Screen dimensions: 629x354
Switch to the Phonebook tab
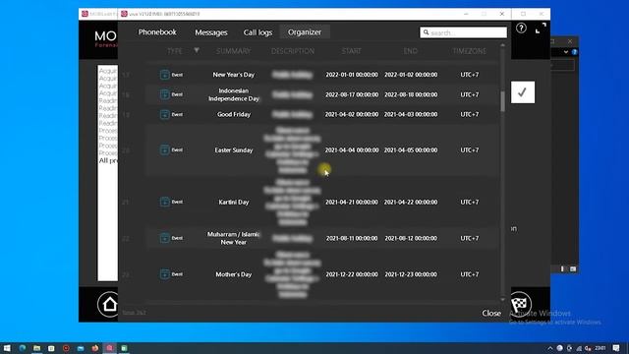point(157,32)
